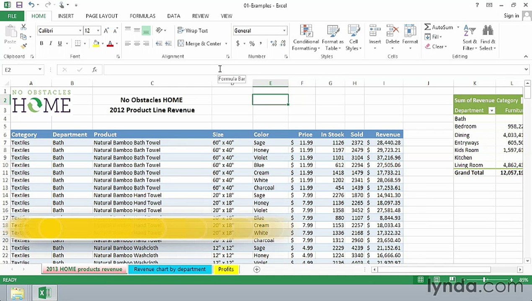Open Find & Select menu
Viewport: 532px width, 301px height.
pos(488,38)
